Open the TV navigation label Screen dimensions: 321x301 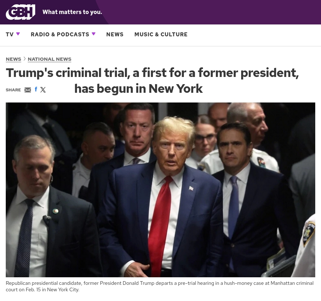click(10, 35)
